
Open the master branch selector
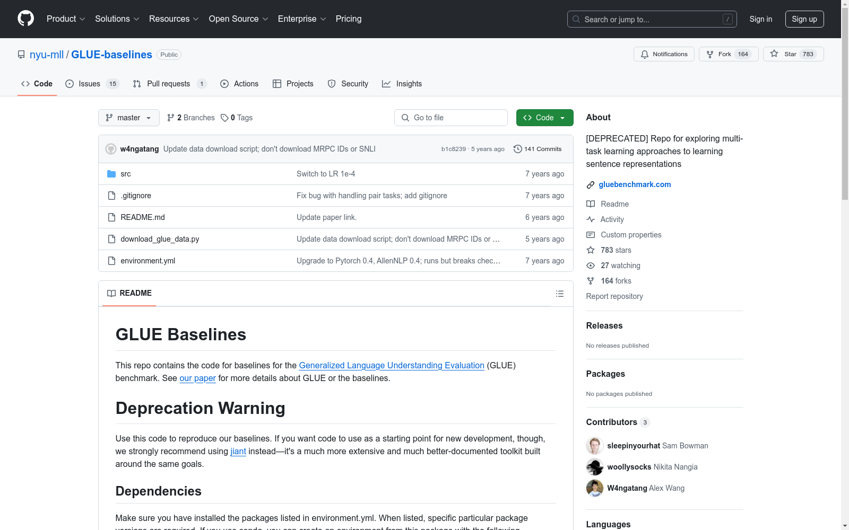[x=129, y=118]
